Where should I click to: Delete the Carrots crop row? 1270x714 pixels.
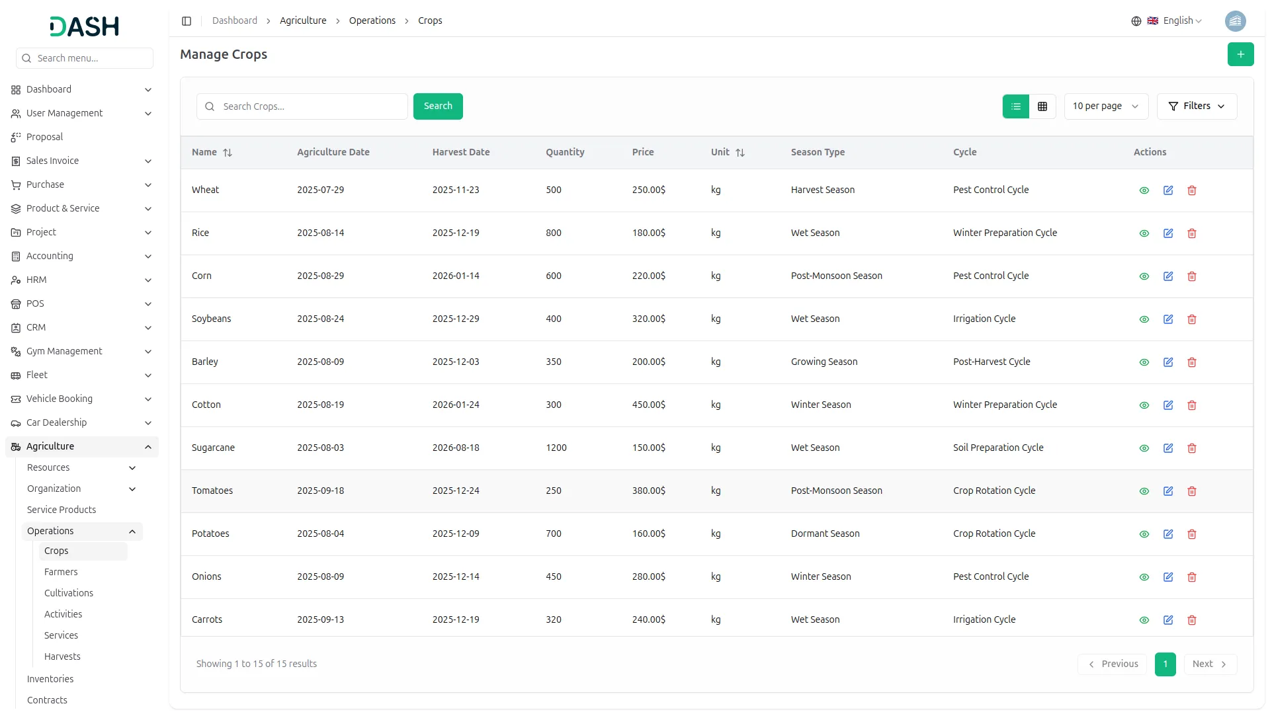pos(1192,620)
